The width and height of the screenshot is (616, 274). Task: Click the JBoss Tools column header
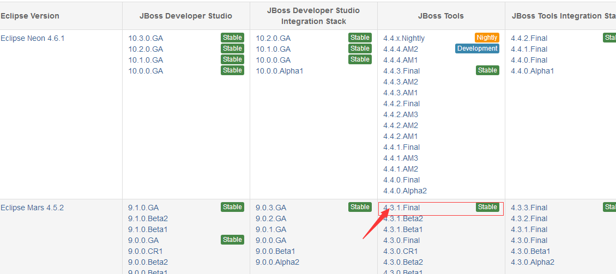click(441, 16)
